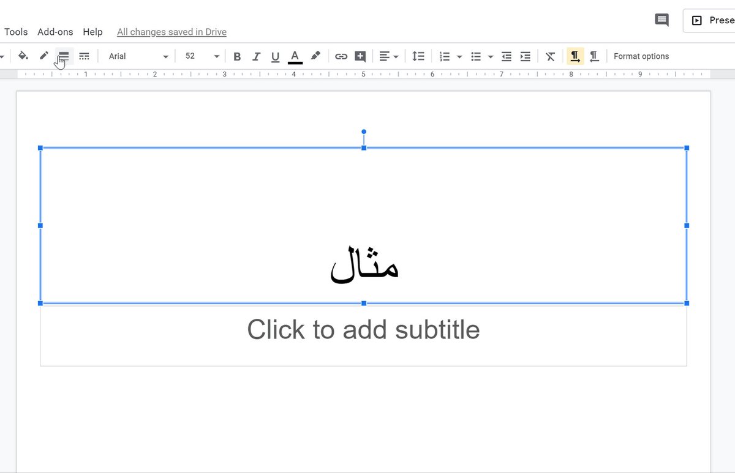Viewport: 735px width, 473px height.
Task: Open the font size 52 dropdown
Action: (x=202, y=56)
